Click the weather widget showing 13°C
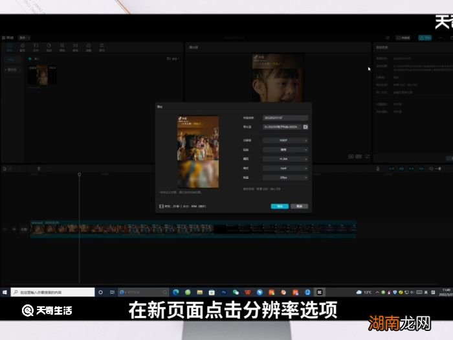 (364, 292)
